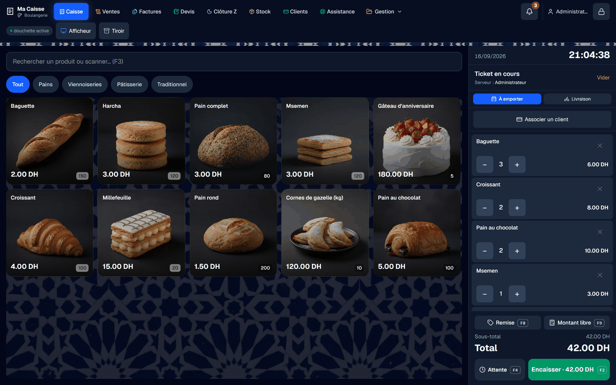Remove Msemen line from ticket
This screenshot has height=385, width=616.
pos(600,275)
